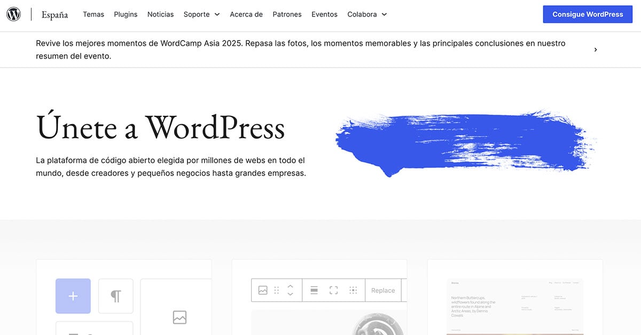
Task: Select the paragraph pilcrow block icon
Action: [x=115, y=296]
